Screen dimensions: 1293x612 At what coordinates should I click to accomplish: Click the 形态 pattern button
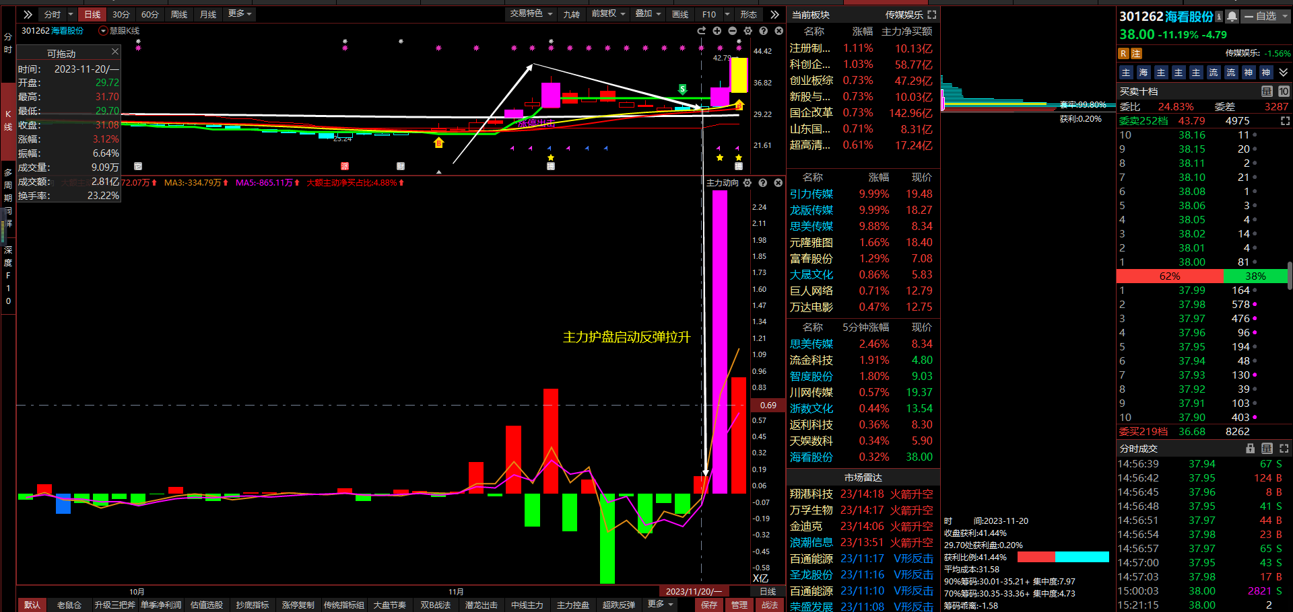pos(749,14)
